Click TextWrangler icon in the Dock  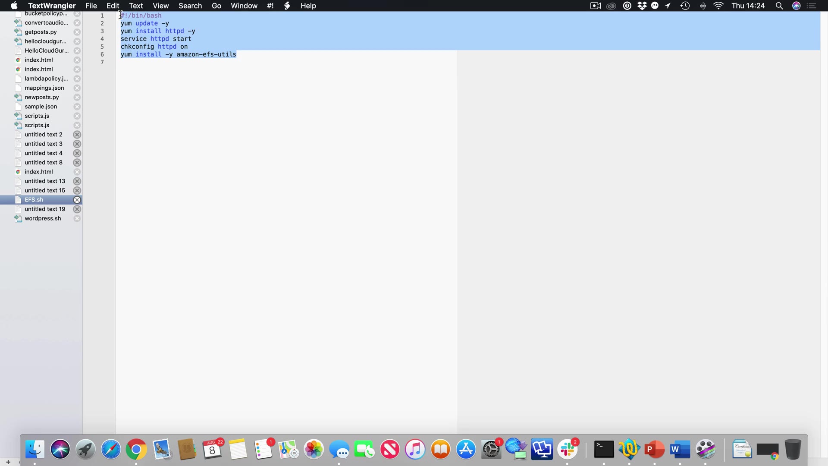click(x=629, y=449)
